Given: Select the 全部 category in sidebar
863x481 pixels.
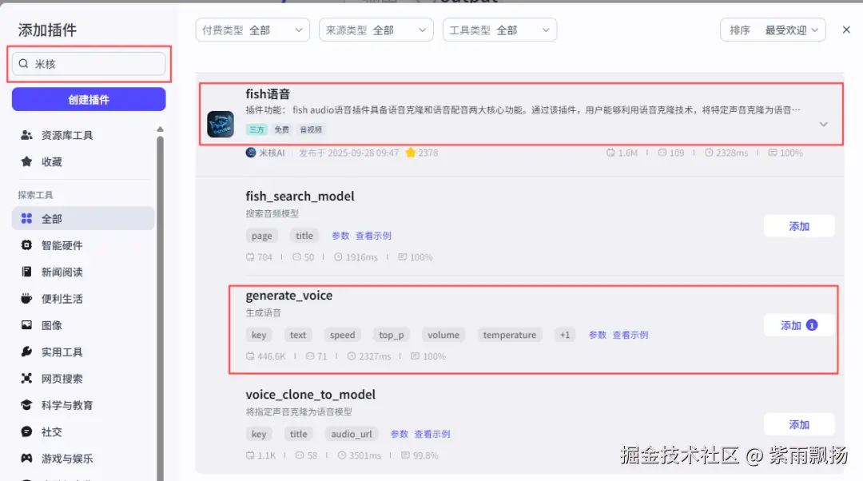Looking at the screenshot, I should coord(83,218).
